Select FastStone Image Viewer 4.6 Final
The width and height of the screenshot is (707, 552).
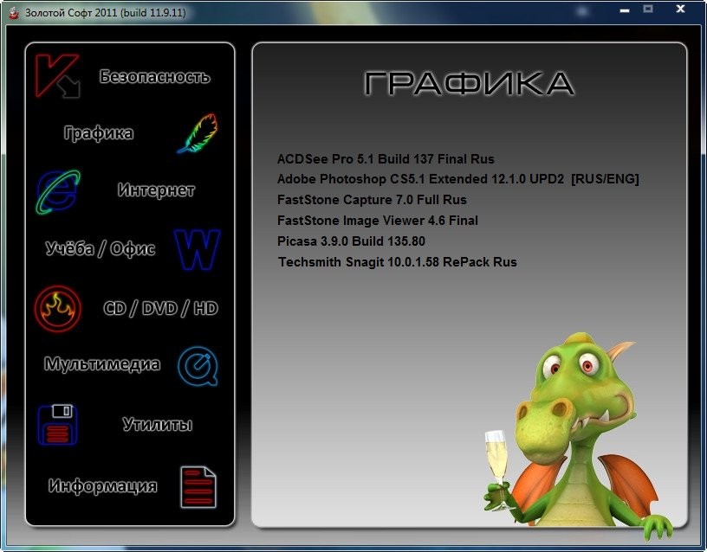pyautogui.click(x=378, y=220)
